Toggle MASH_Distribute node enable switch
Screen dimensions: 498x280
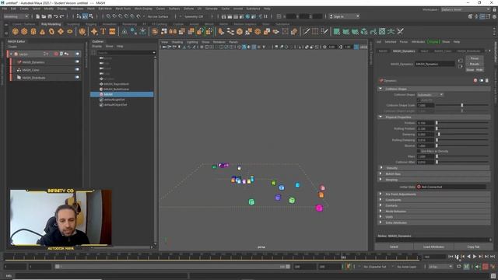coord(77,78)
